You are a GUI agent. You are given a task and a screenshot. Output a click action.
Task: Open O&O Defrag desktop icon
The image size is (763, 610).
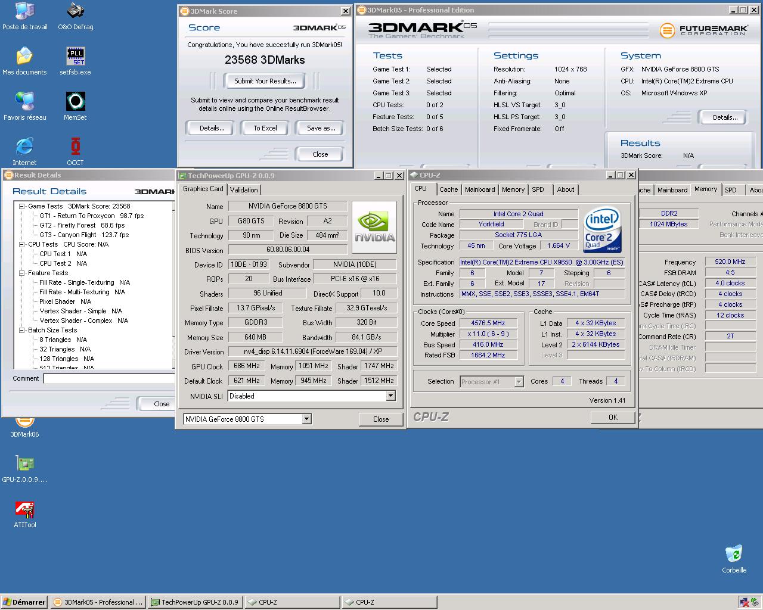tap(76, 16)
